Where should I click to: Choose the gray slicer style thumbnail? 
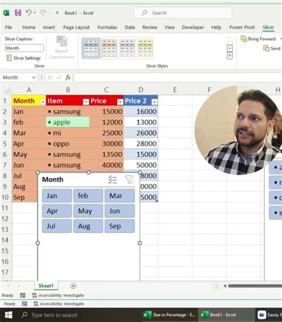coord(127,48)
